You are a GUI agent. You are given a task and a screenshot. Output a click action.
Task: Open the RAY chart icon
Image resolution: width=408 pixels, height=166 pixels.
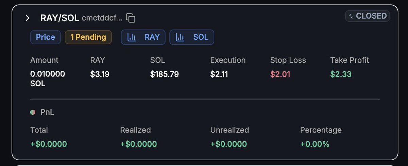tap(131, 37)
